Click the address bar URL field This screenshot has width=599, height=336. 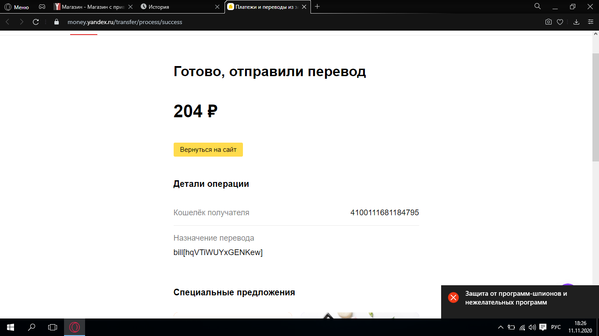tap(298, 22)
